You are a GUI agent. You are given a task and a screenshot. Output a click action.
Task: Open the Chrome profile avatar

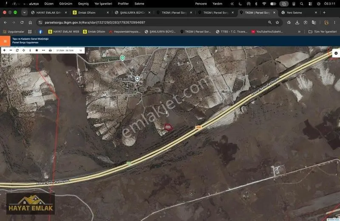(326, 22)
